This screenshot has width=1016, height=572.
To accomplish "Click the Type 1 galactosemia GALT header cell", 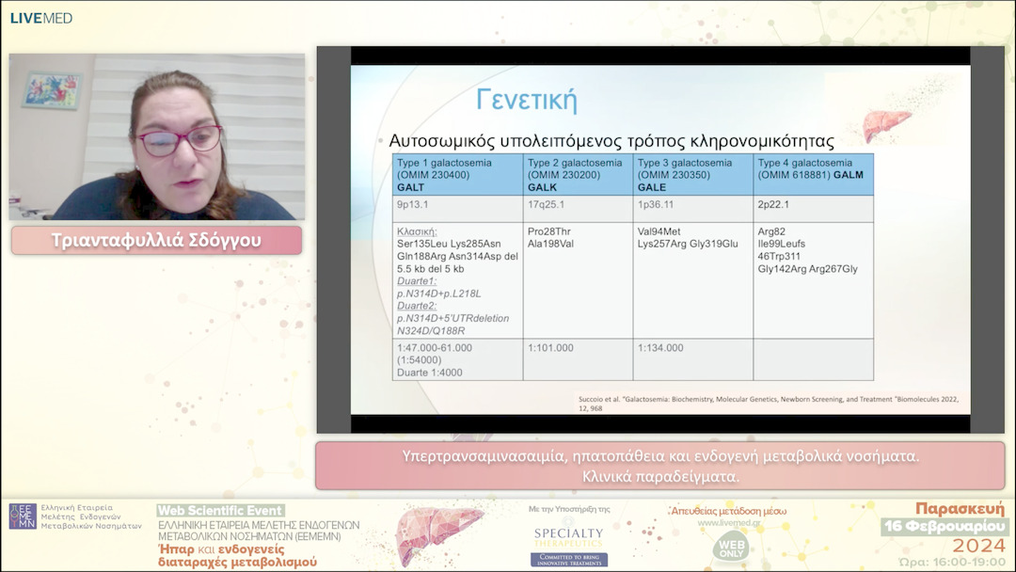I will [457, 175].
